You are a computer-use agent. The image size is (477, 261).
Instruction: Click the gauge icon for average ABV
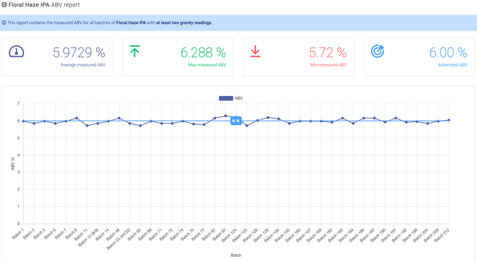click(16, 52)
